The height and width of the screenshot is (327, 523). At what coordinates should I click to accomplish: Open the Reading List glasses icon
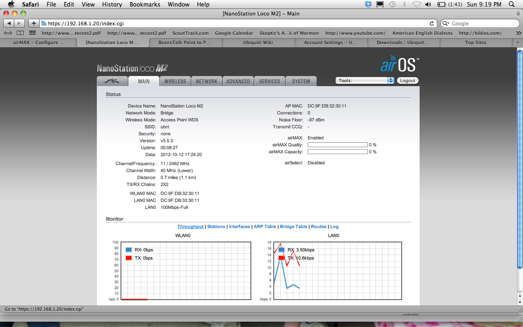point(8,33)
